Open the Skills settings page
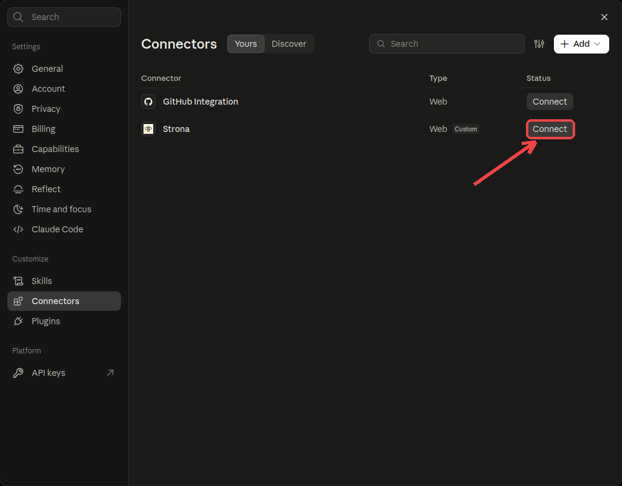Screen dimensions: 622x486 (64, 281)
